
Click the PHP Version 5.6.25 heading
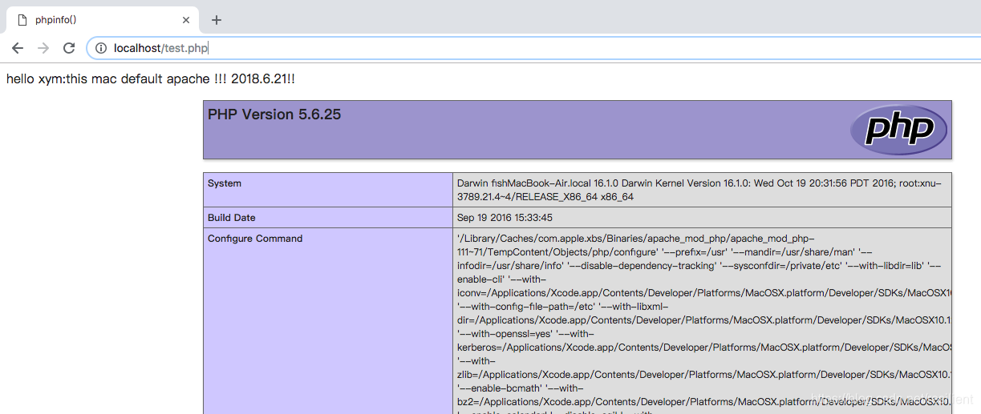click(x=274, y=115)
